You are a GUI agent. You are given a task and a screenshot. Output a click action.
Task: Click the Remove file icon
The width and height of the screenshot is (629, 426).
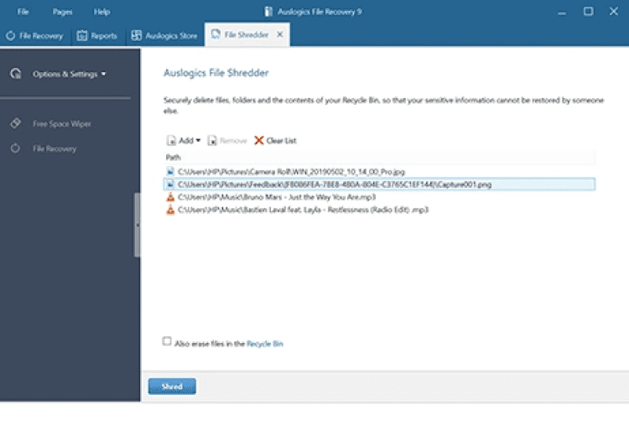point(212,140)
